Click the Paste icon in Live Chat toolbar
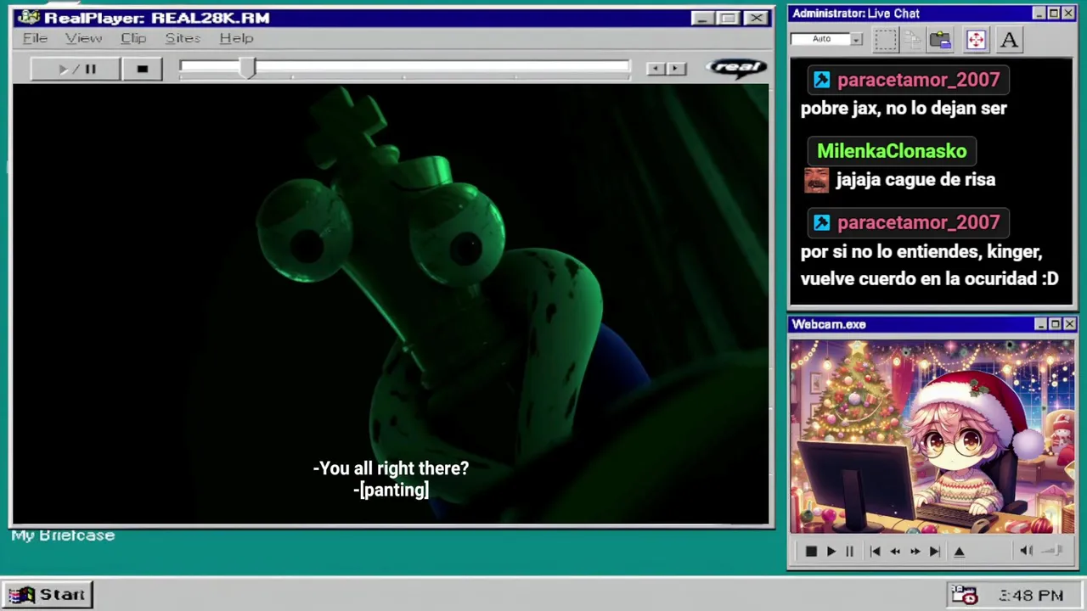This screenshot has width=1087, height=611. pos(940,39)
